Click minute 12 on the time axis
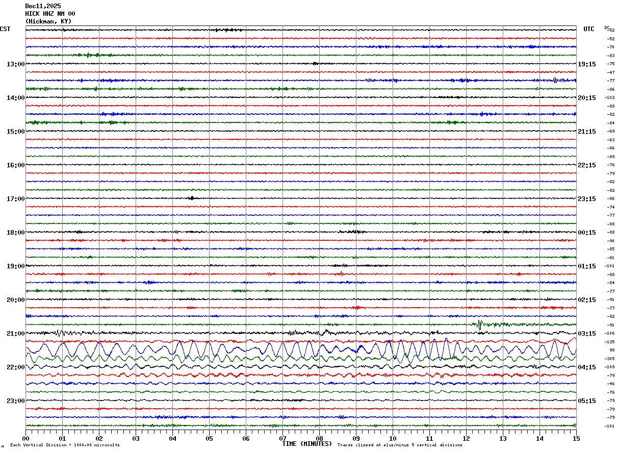The width and height of the screenshot is (617, 452). tap(466, 438)
